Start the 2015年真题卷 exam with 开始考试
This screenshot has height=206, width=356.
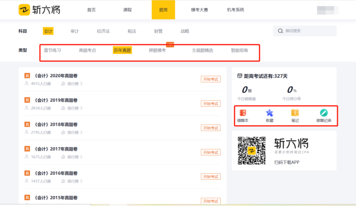click(211, 201)
